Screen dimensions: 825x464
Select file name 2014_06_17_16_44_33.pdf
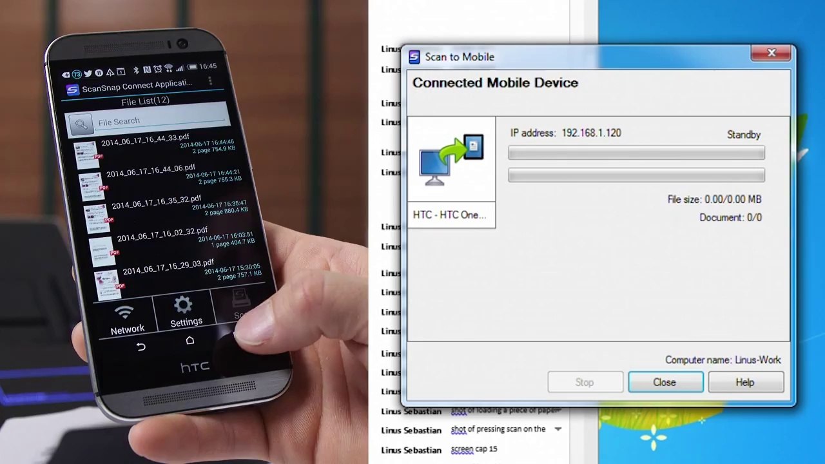click(x=146, y=139)
